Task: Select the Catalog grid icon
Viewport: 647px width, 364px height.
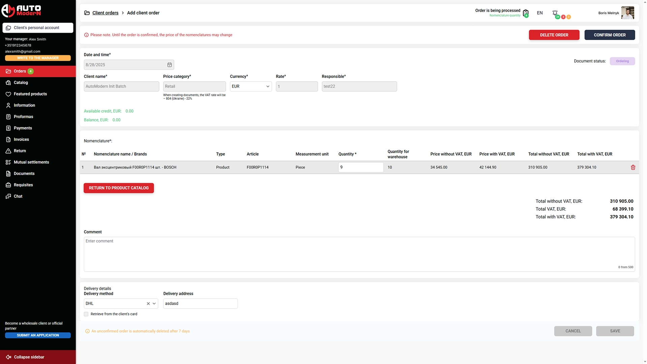Action: click(x=8, y=83)
